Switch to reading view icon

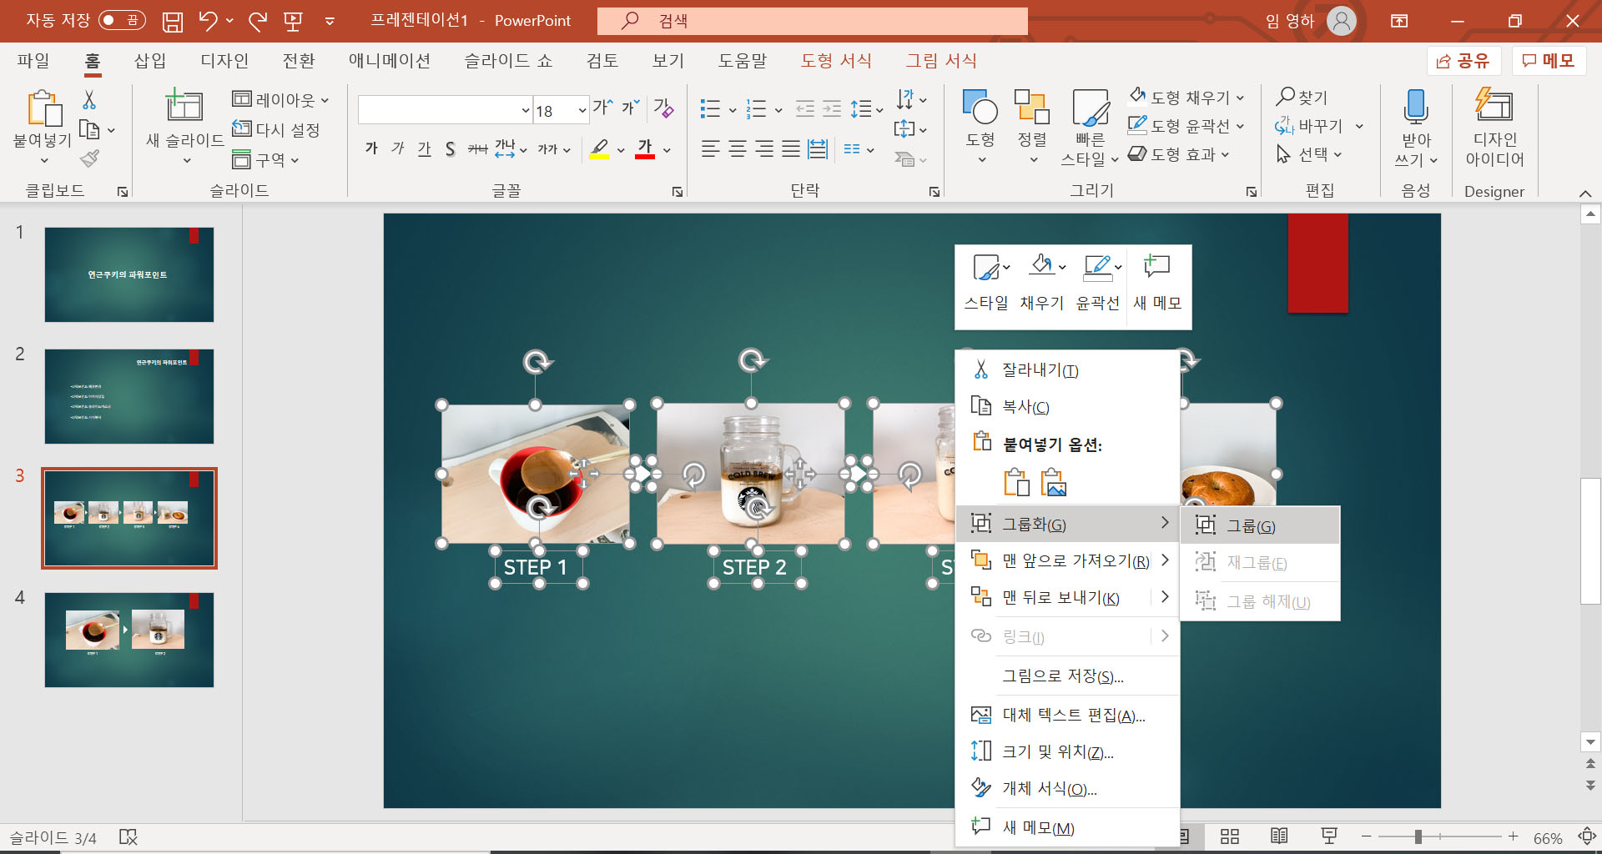click(1279, 836)
